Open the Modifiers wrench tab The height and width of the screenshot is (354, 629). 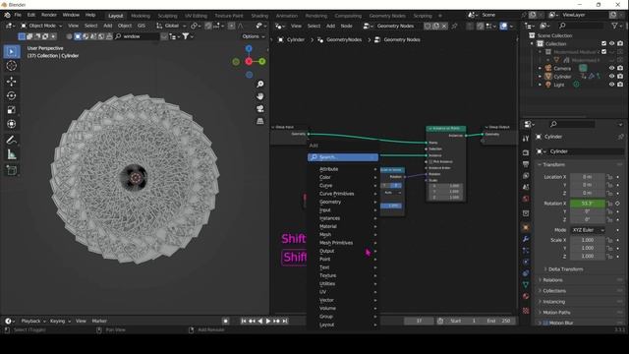pyautogui.click(x=526, y=239)
